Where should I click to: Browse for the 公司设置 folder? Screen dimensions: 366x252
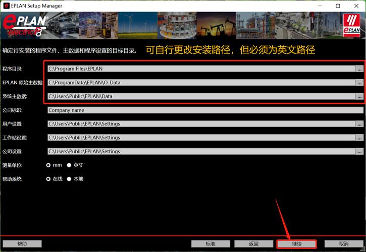click(x=359, y=151)
